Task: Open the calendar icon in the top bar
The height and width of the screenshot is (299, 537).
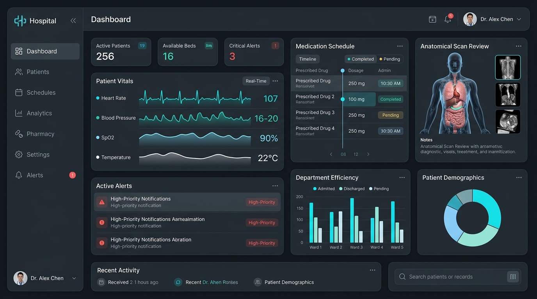Action: point(432,19)
